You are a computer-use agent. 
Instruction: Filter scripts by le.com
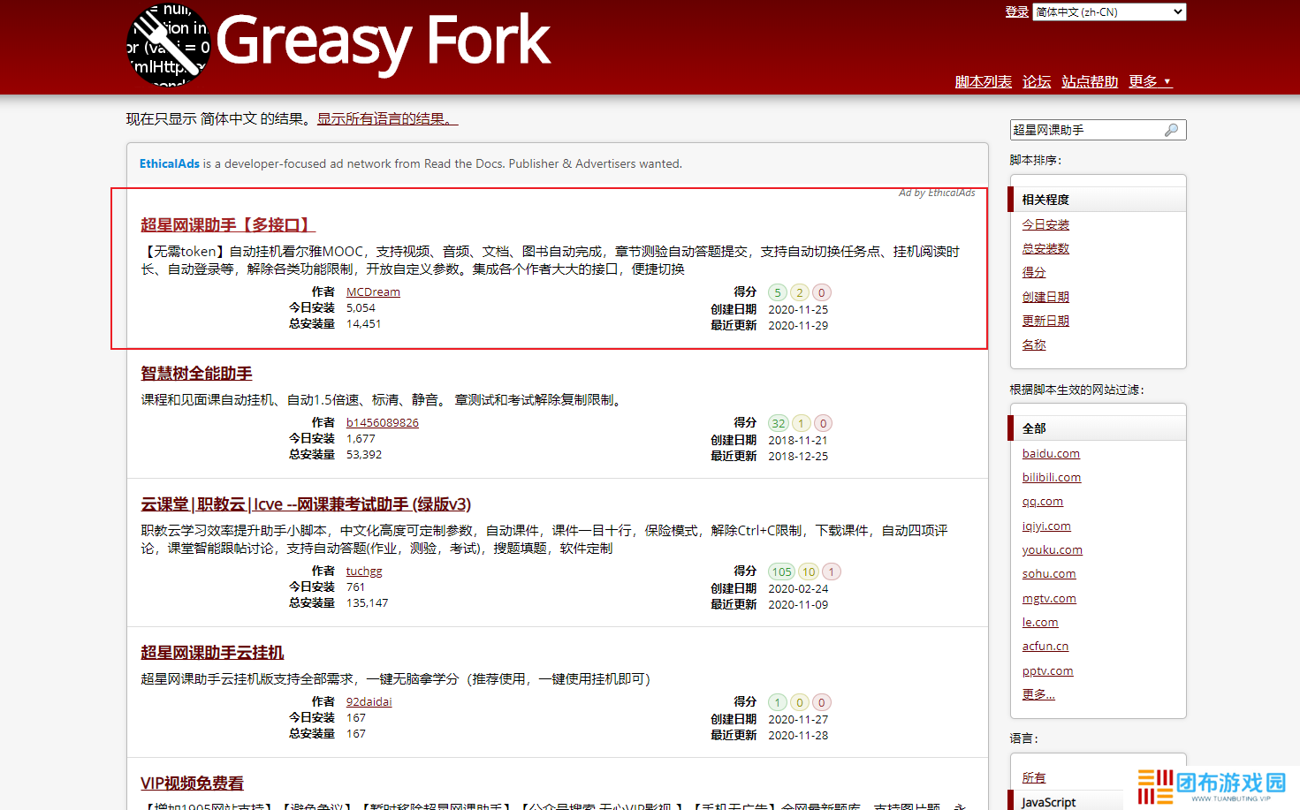pos(1040,622)
